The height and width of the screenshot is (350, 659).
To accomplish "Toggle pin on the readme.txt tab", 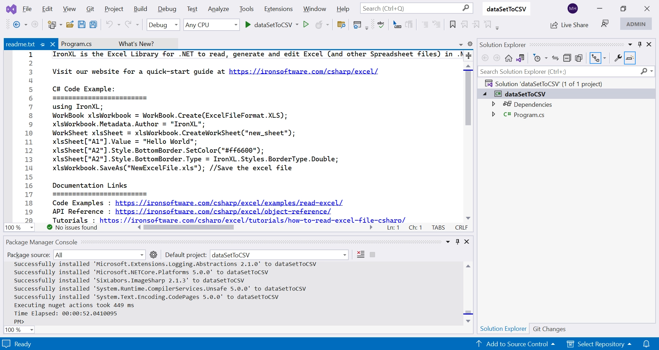I will [x=43, y=44].
